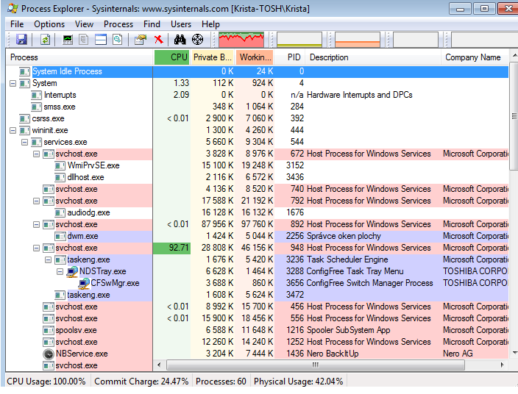Open the Options menu
Screen dimensions: 518x394
coord(49,24)
